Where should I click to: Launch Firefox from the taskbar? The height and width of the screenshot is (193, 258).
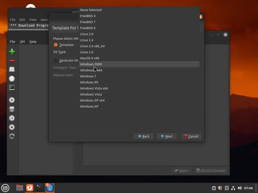pos(30,188)
